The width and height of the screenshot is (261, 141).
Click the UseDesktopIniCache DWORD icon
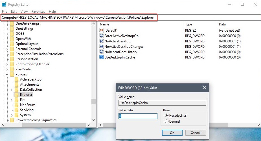tap(102, 57)
